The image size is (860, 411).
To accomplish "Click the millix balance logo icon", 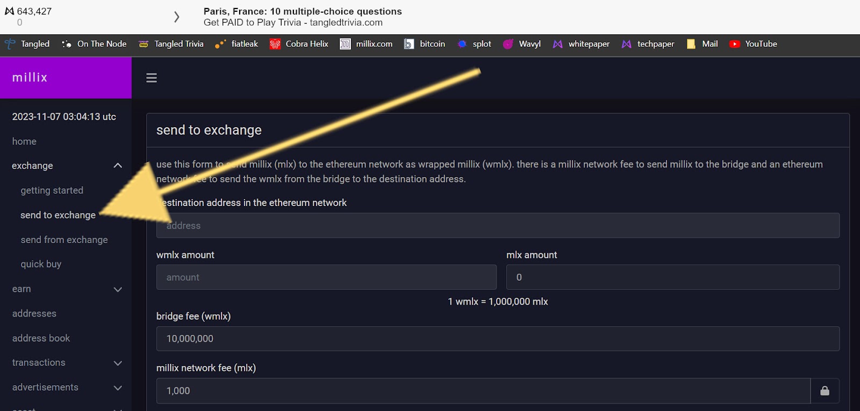I will click(x=9, y=11).
